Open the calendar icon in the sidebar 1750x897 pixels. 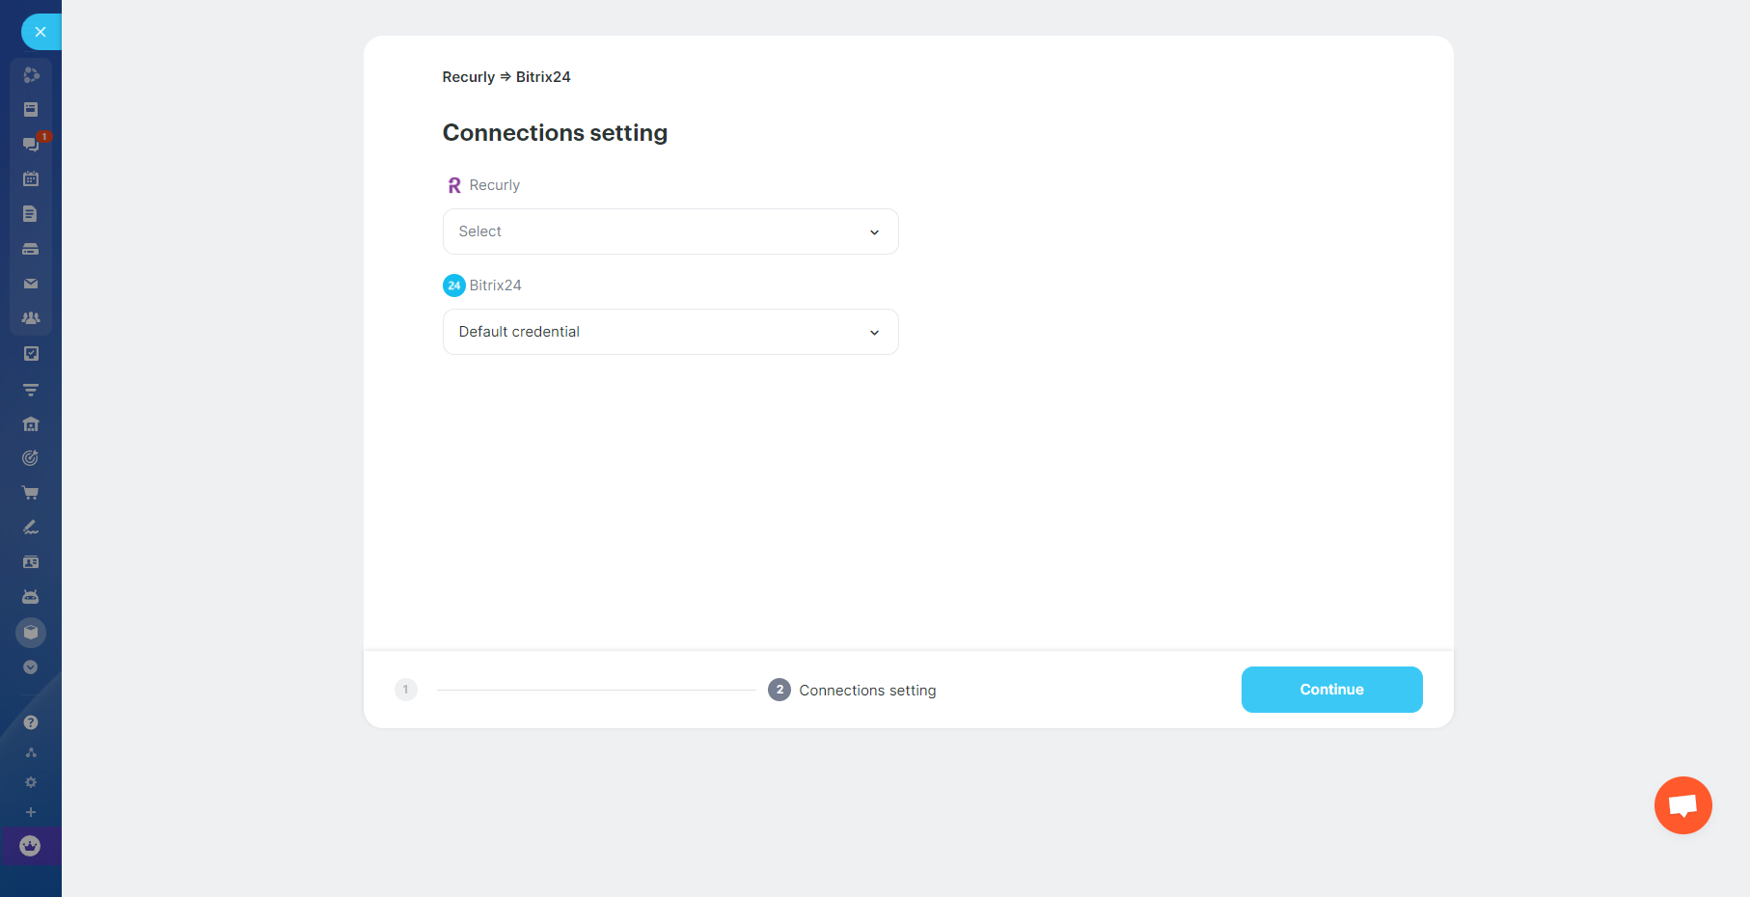click(31, 178)
